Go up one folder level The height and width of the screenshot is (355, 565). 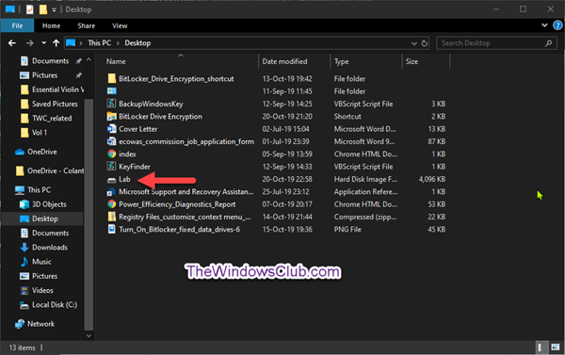(56, 43)
